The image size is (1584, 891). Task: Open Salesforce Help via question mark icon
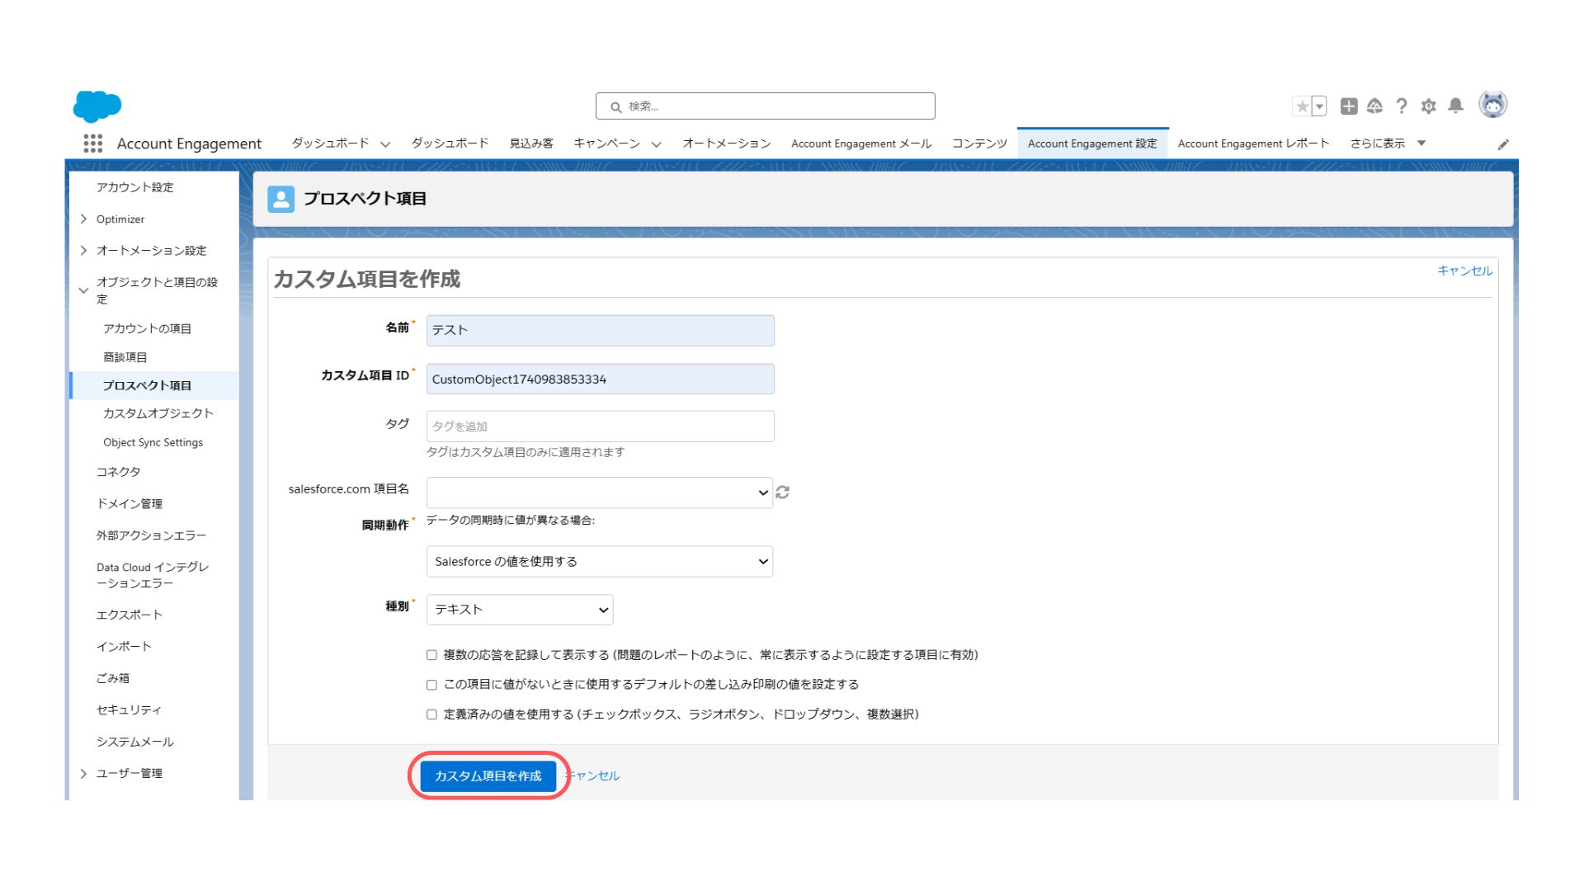point(1402,106)
